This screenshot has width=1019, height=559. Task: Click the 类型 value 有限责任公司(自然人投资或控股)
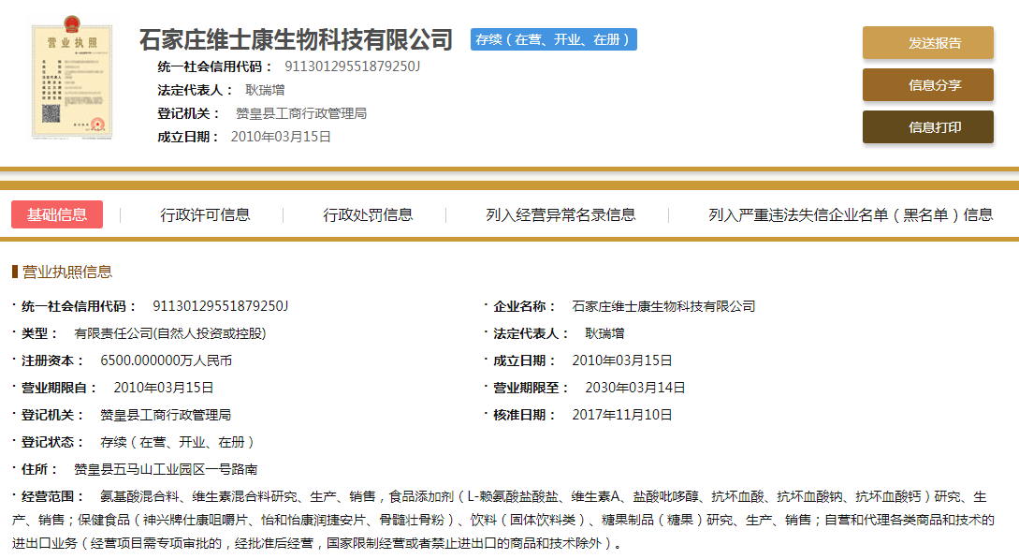170,333
